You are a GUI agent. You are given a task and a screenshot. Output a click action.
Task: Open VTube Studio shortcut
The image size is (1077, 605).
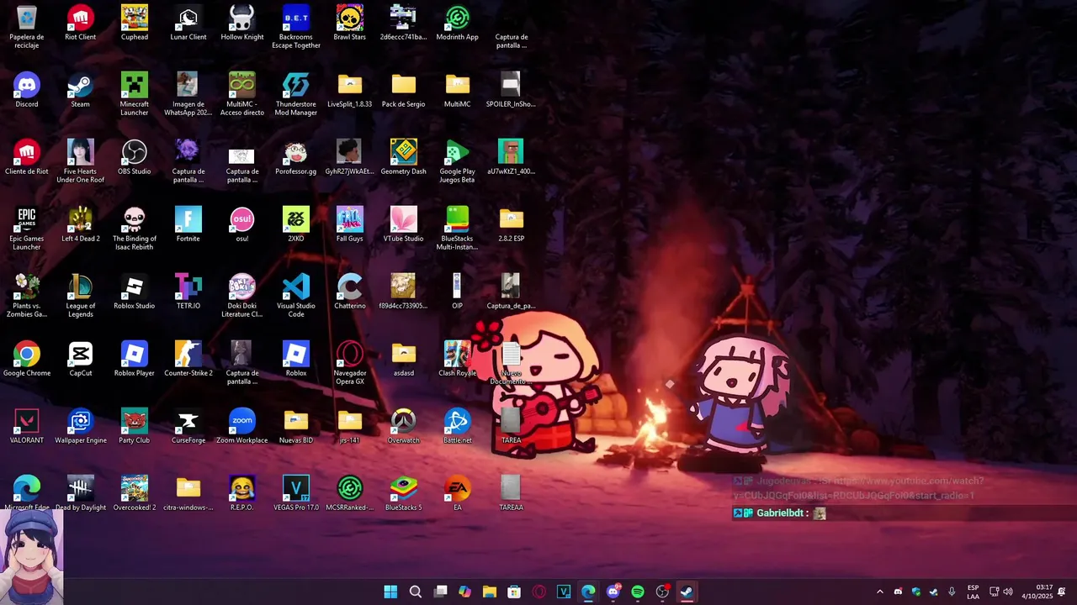tap(404, 224)
